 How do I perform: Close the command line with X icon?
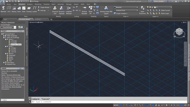point(30,99)
